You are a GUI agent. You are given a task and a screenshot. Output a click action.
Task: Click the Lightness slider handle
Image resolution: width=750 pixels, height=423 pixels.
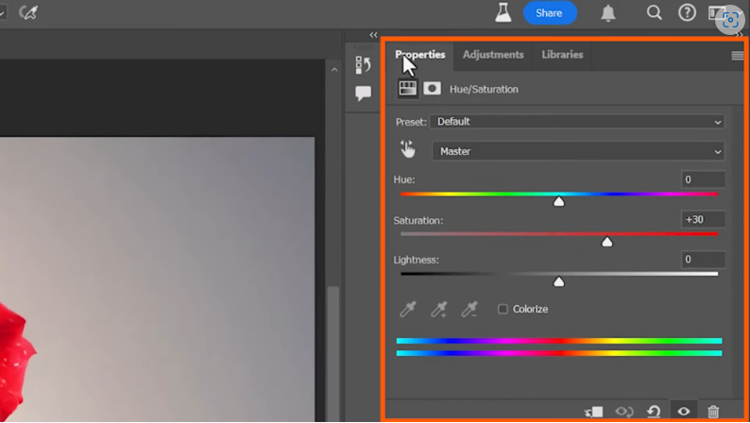click(x=558, y=281)
